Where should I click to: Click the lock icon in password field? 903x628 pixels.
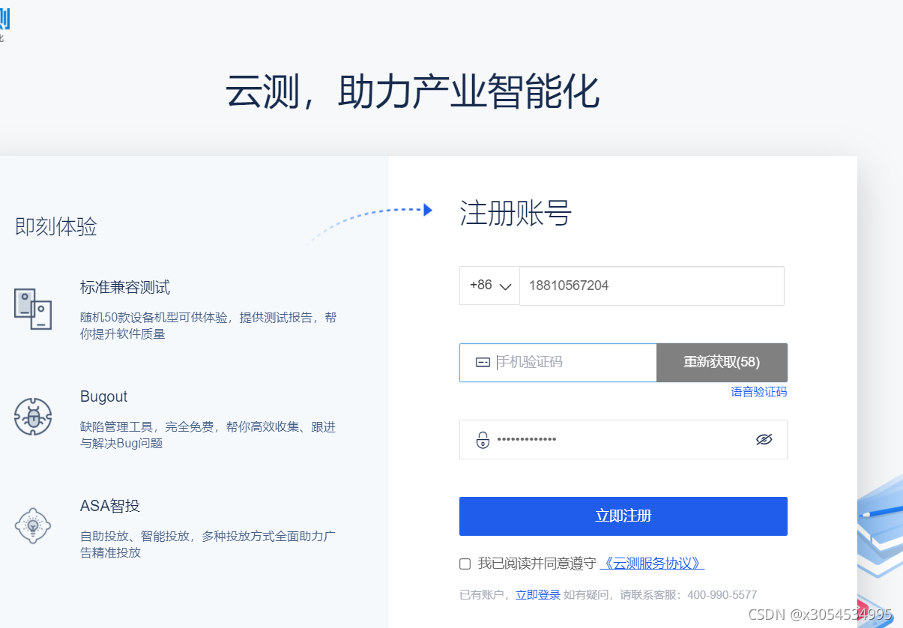pyautogui.click(x=483, y=440)
